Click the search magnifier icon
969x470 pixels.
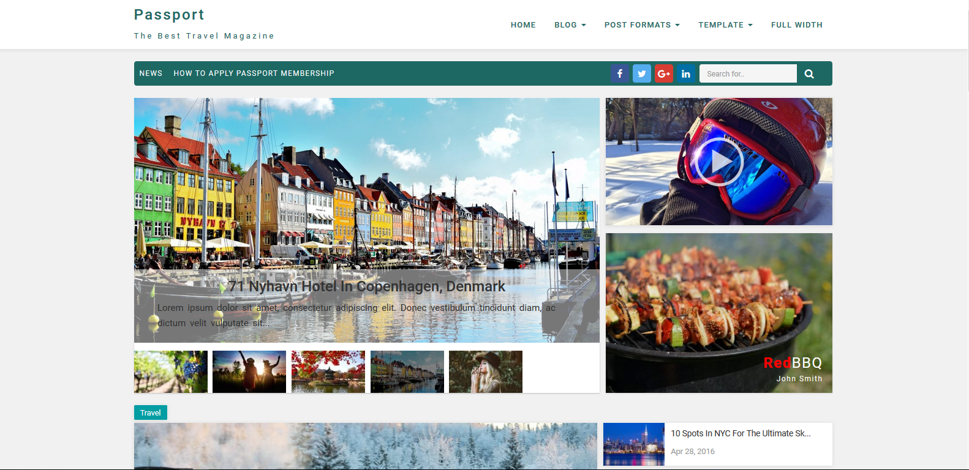tap(809, 73)
